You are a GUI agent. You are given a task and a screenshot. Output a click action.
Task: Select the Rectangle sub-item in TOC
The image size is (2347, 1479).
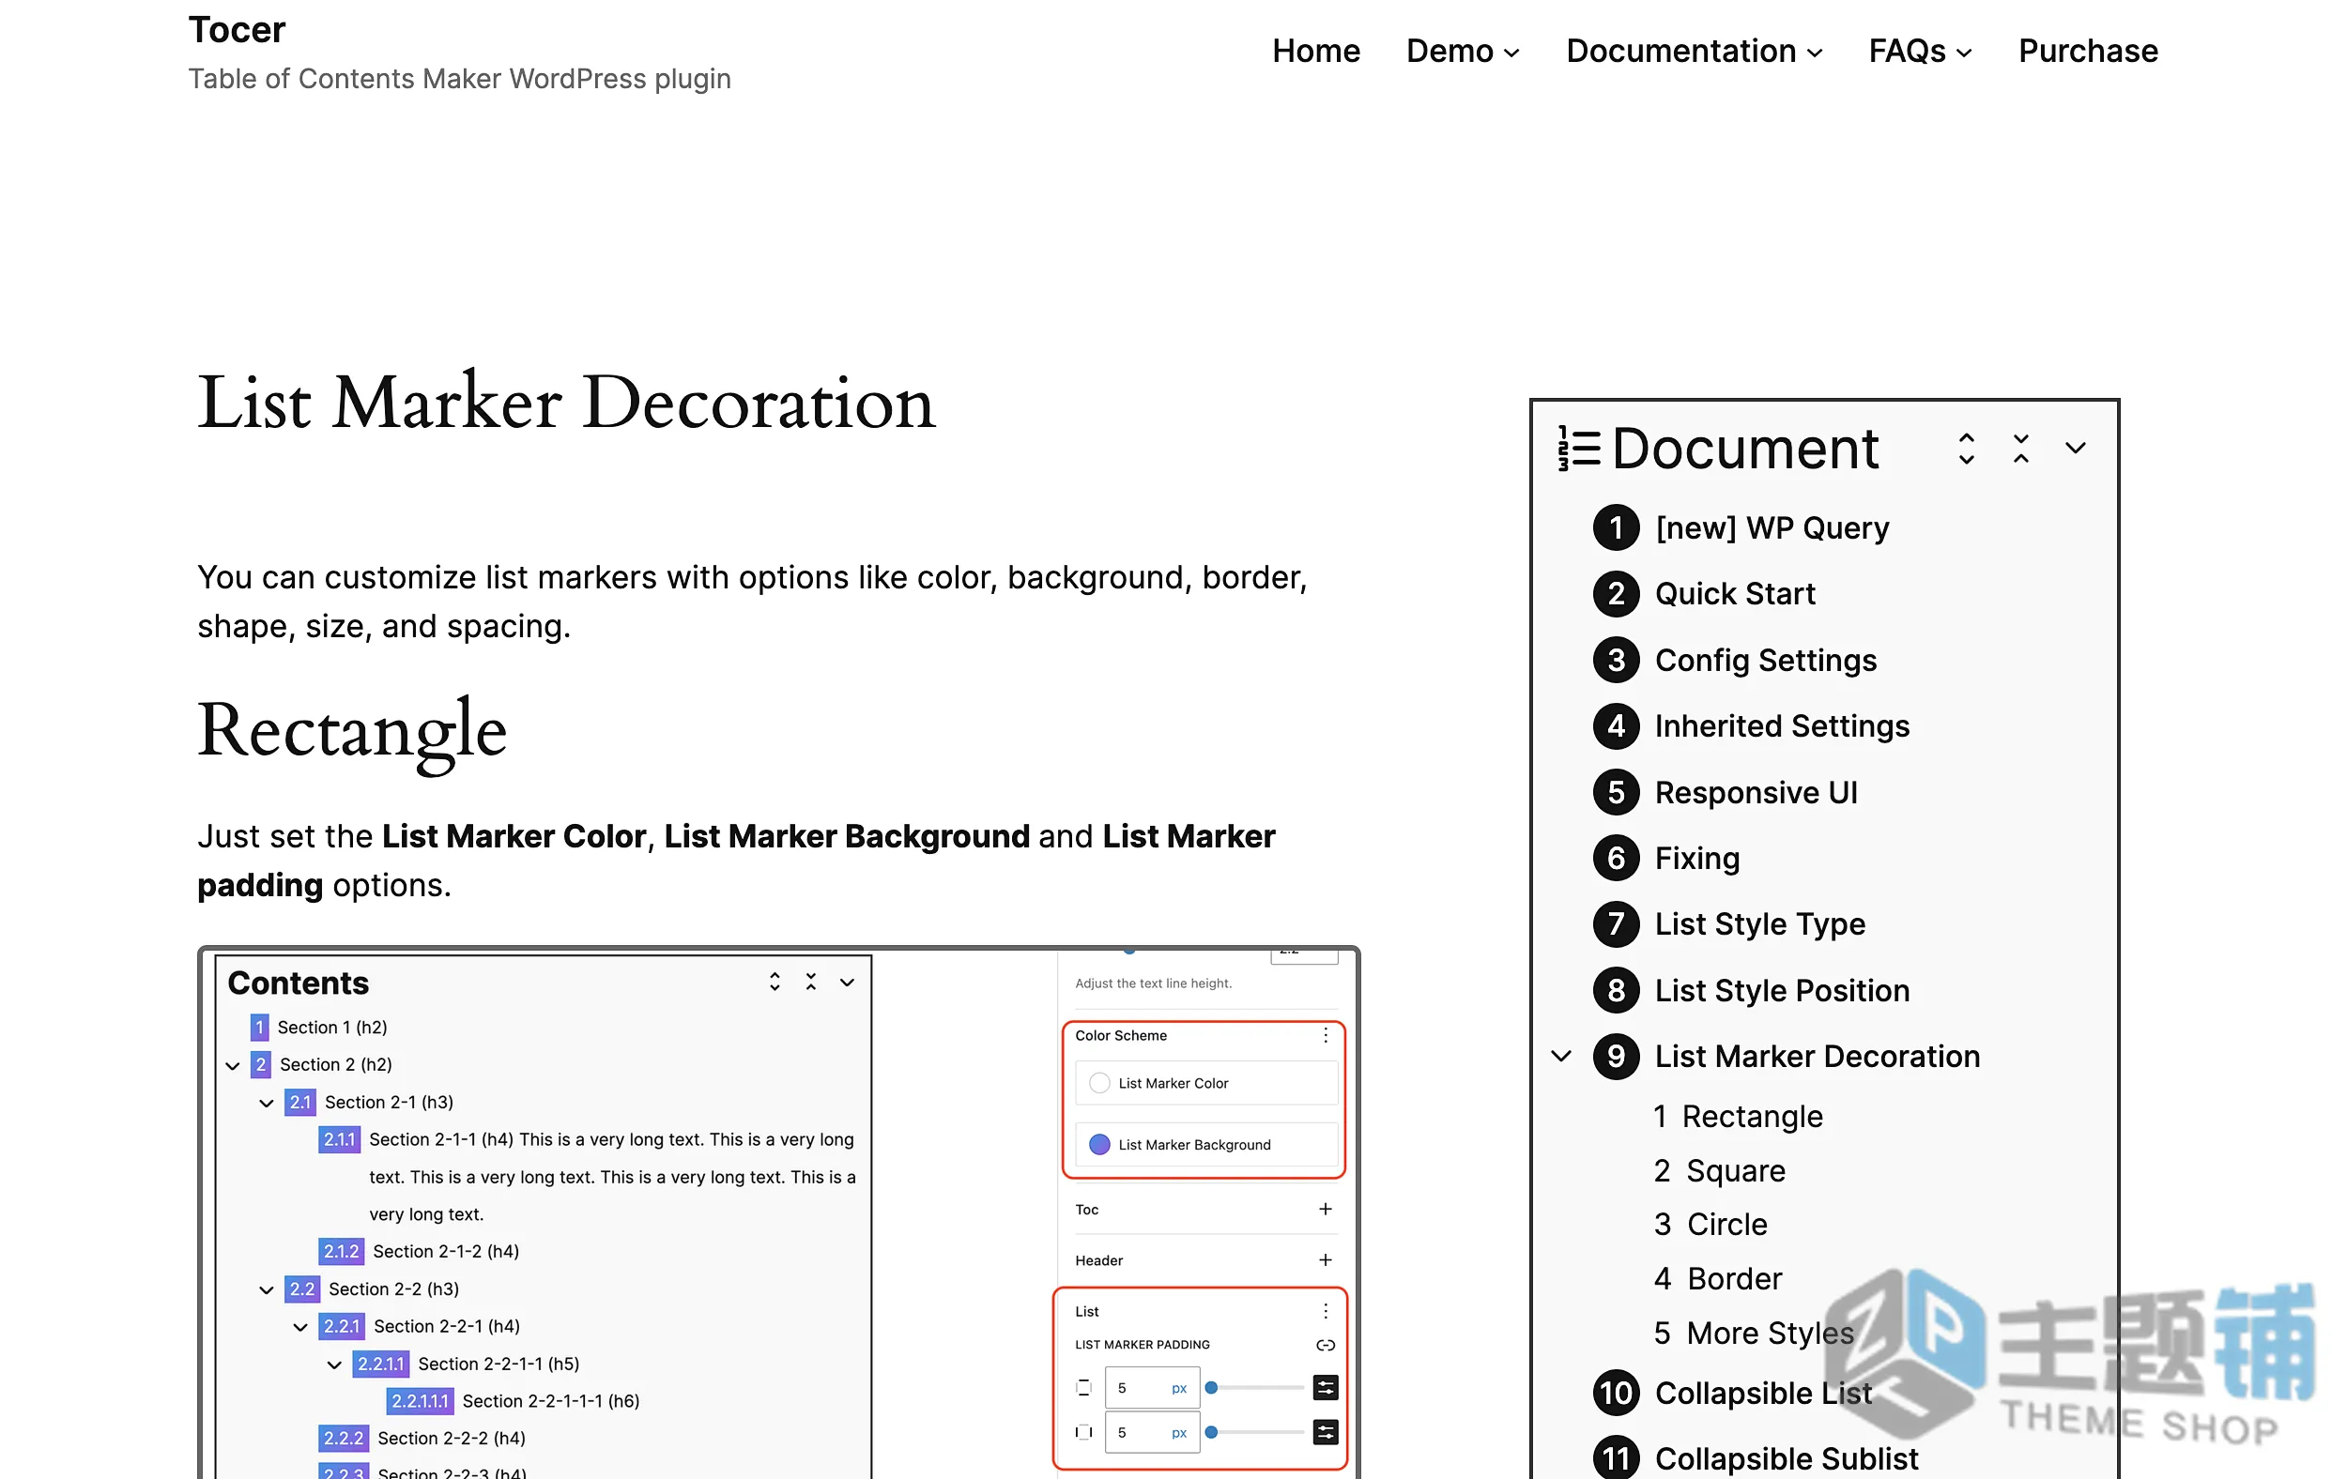pos(1752,1116)
